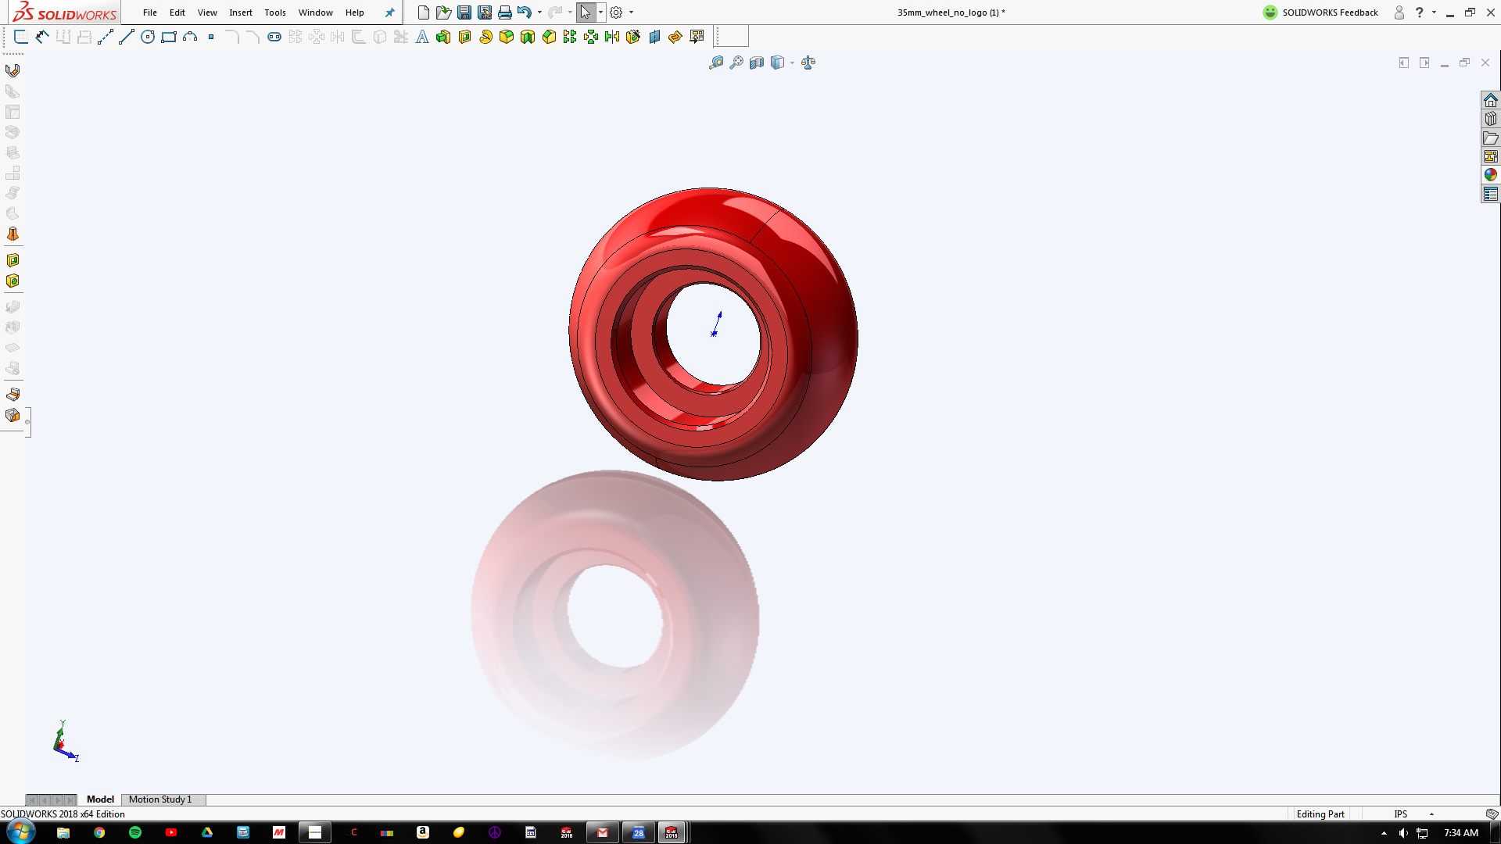1501x844 pixels.
Task: Open Design Library in task pane
Action: click(x=1491, y=120)
